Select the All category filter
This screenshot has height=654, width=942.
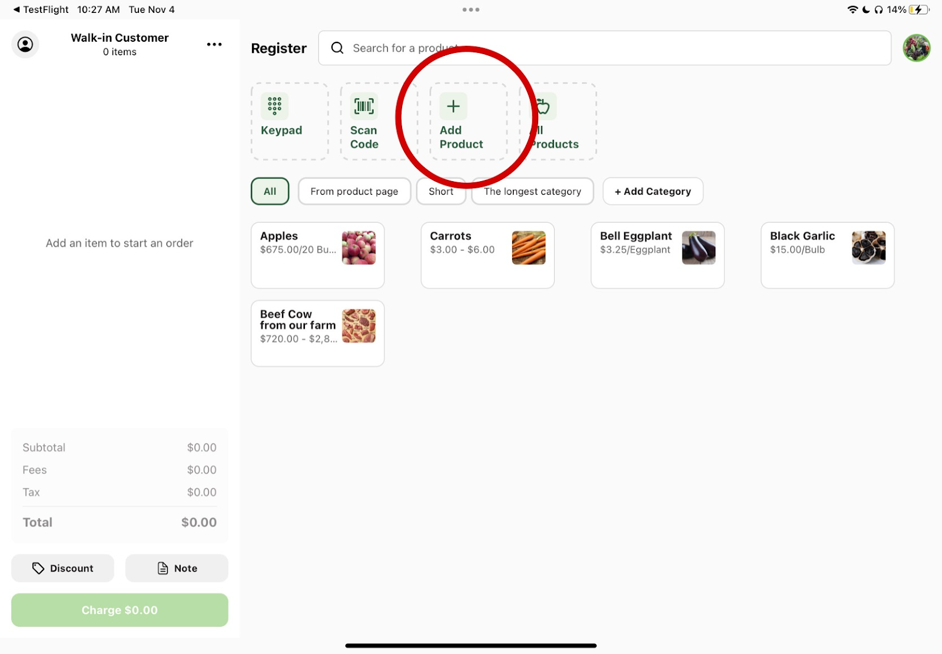270,191
